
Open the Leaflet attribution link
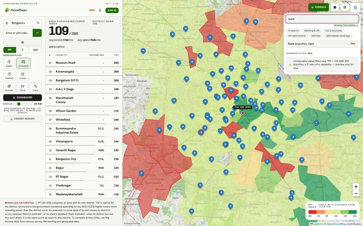316,224
